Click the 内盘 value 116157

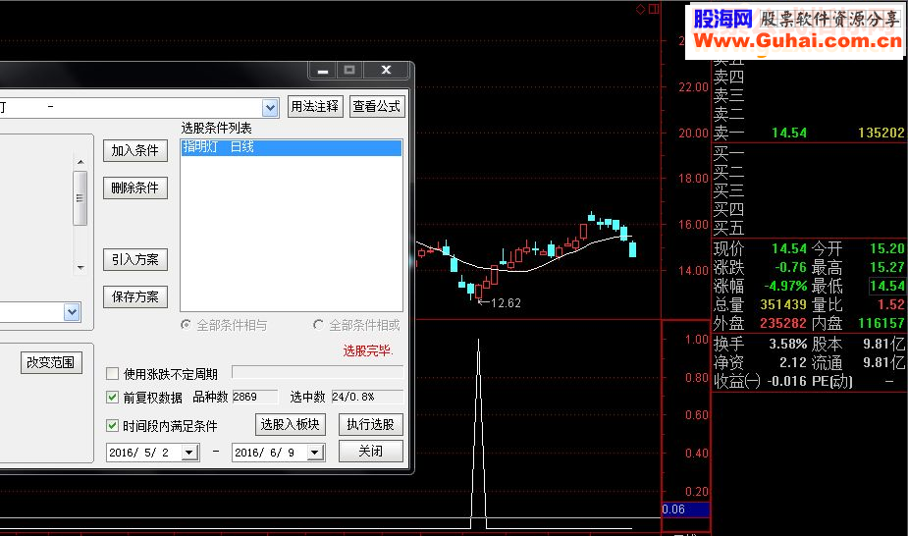tap(881, 323)
